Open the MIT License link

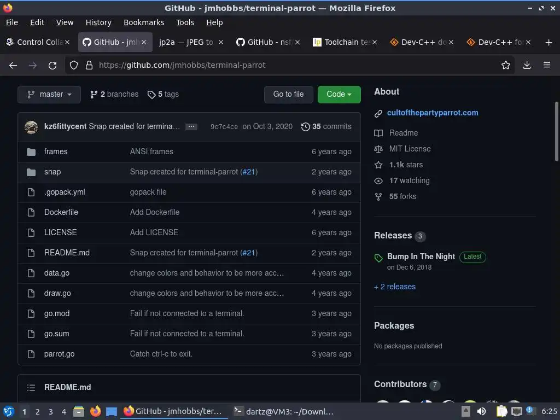[x=410, y=149]
